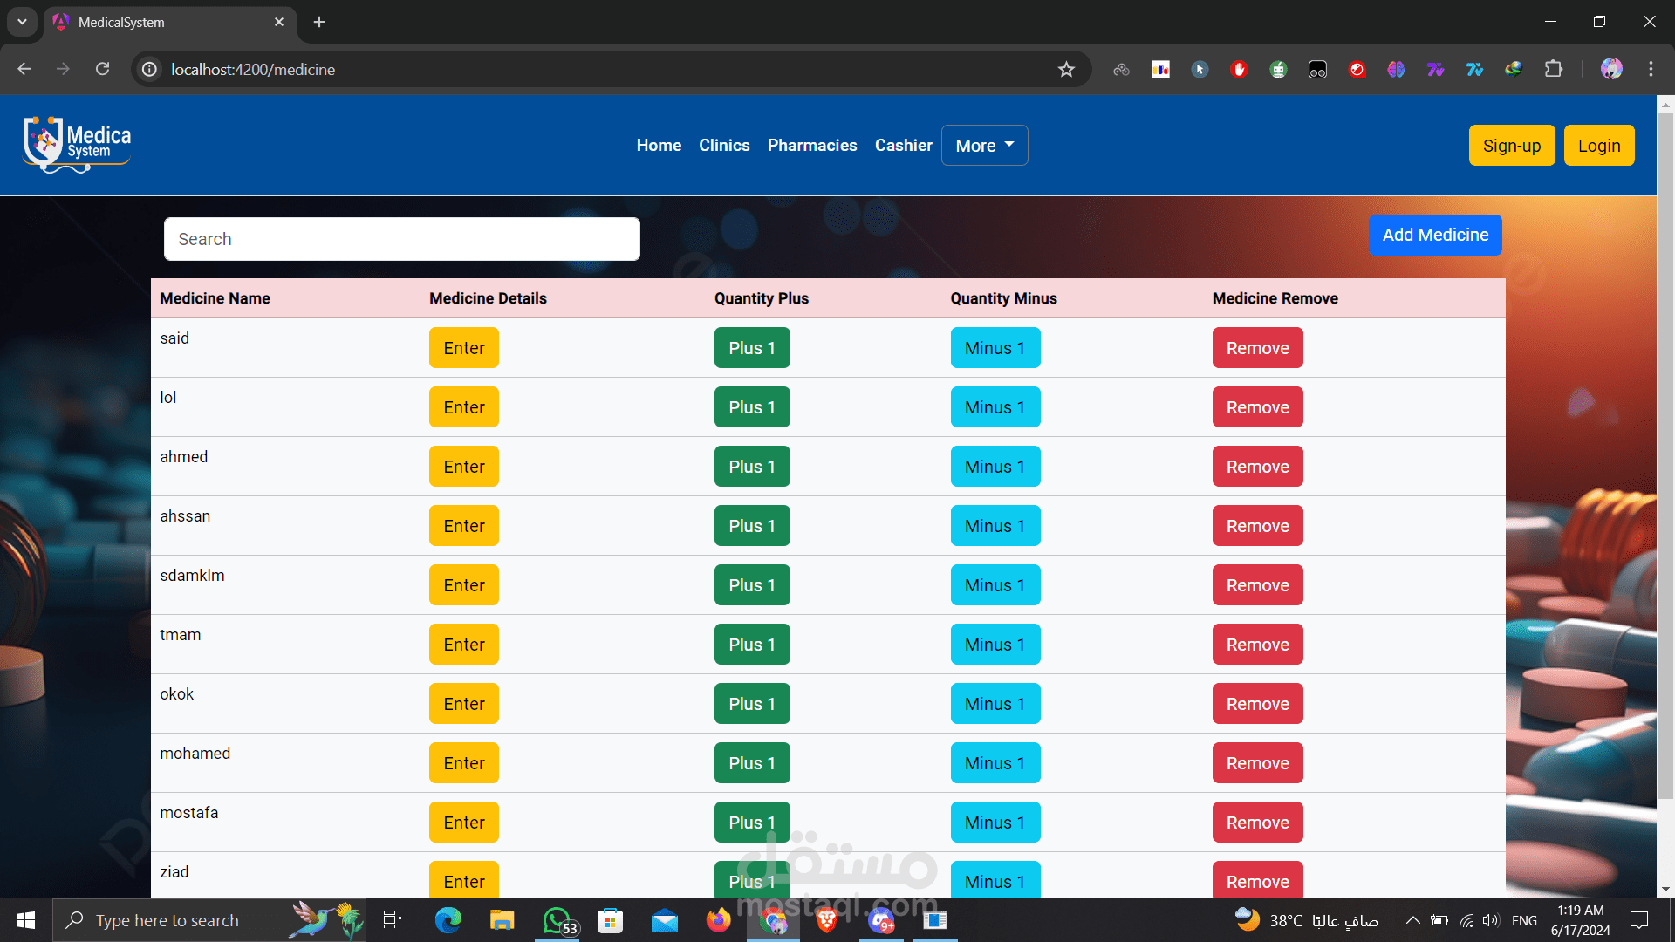1675x942 pixels.
Task: Open the Clinics nav link
Action: [x=723, y=146]
